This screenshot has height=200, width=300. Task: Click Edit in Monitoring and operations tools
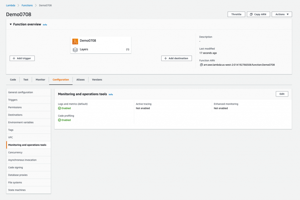282,94
